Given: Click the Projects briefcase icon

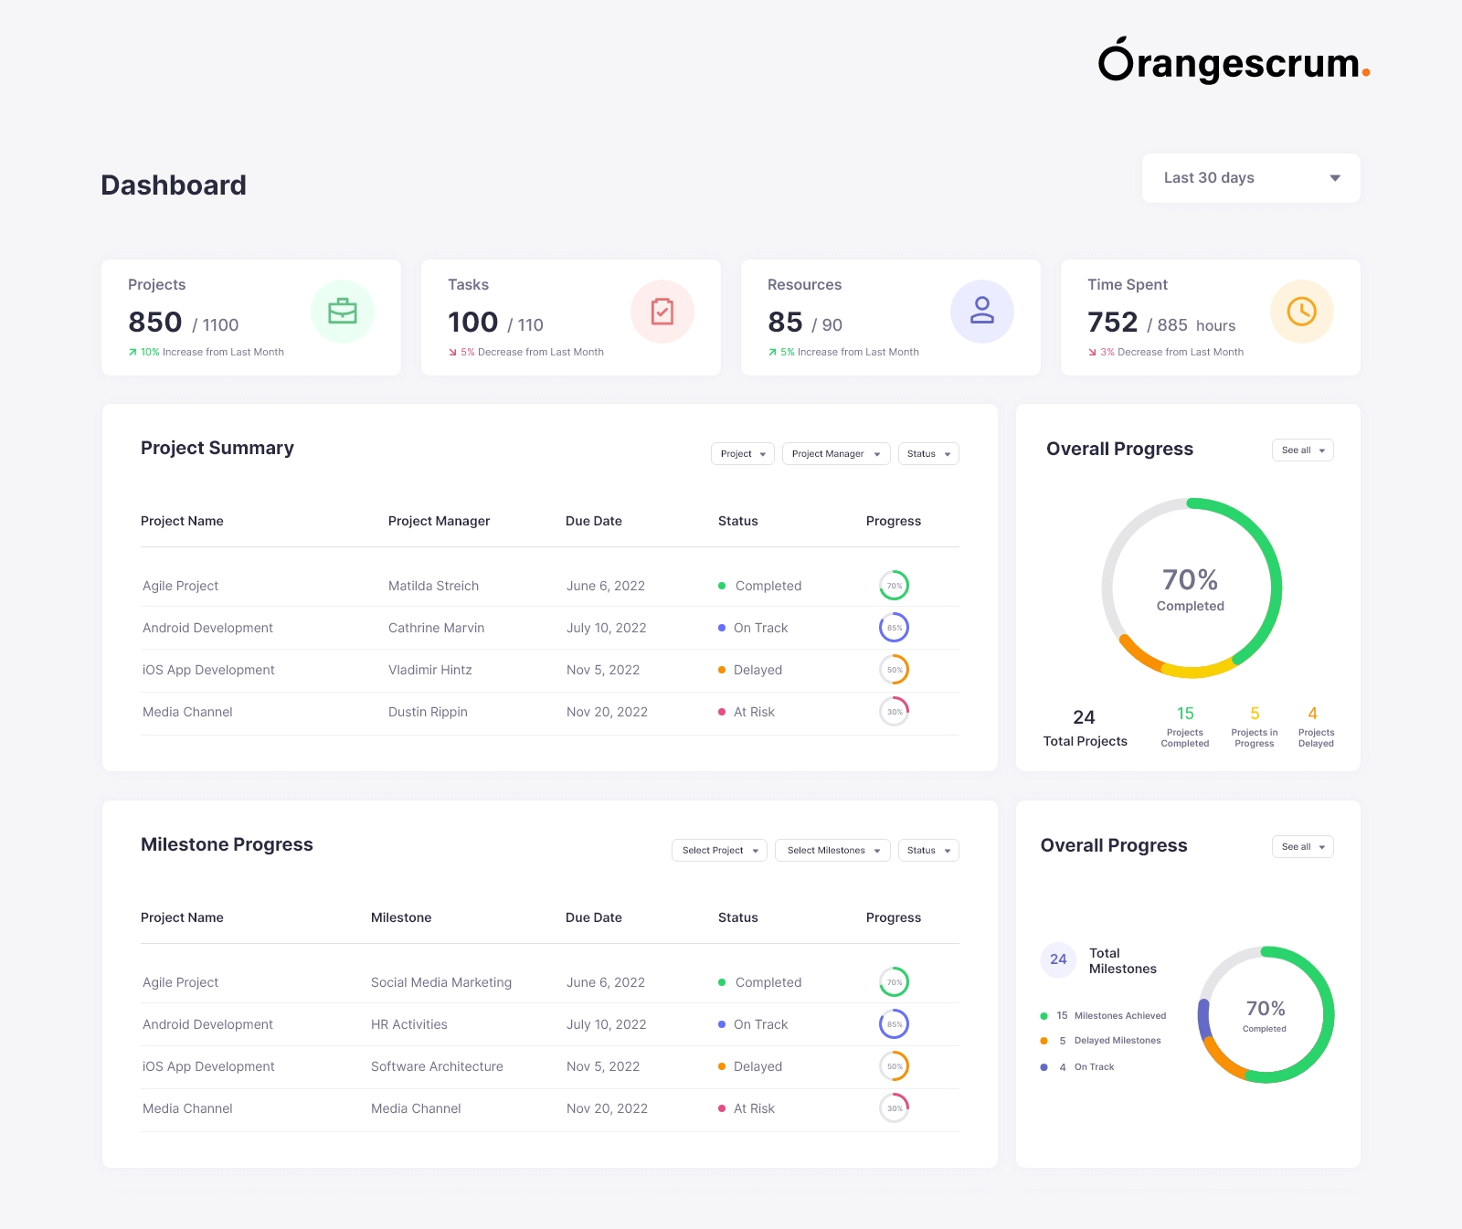Looking at the screenshot, I should coord(343,311).
